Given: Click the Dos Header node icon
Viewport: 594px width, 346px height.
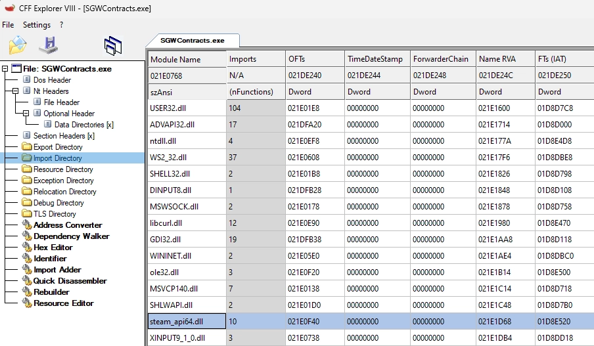Looking at the screenshot, I should (26, 79).
